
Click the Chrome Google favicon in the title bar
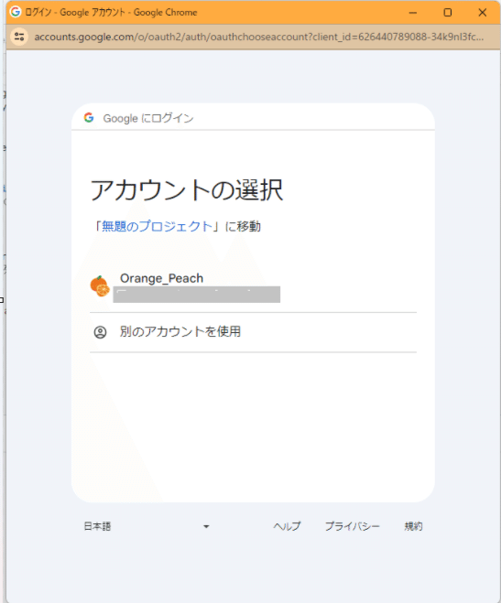pyautogui.click(x=16, y=12)
